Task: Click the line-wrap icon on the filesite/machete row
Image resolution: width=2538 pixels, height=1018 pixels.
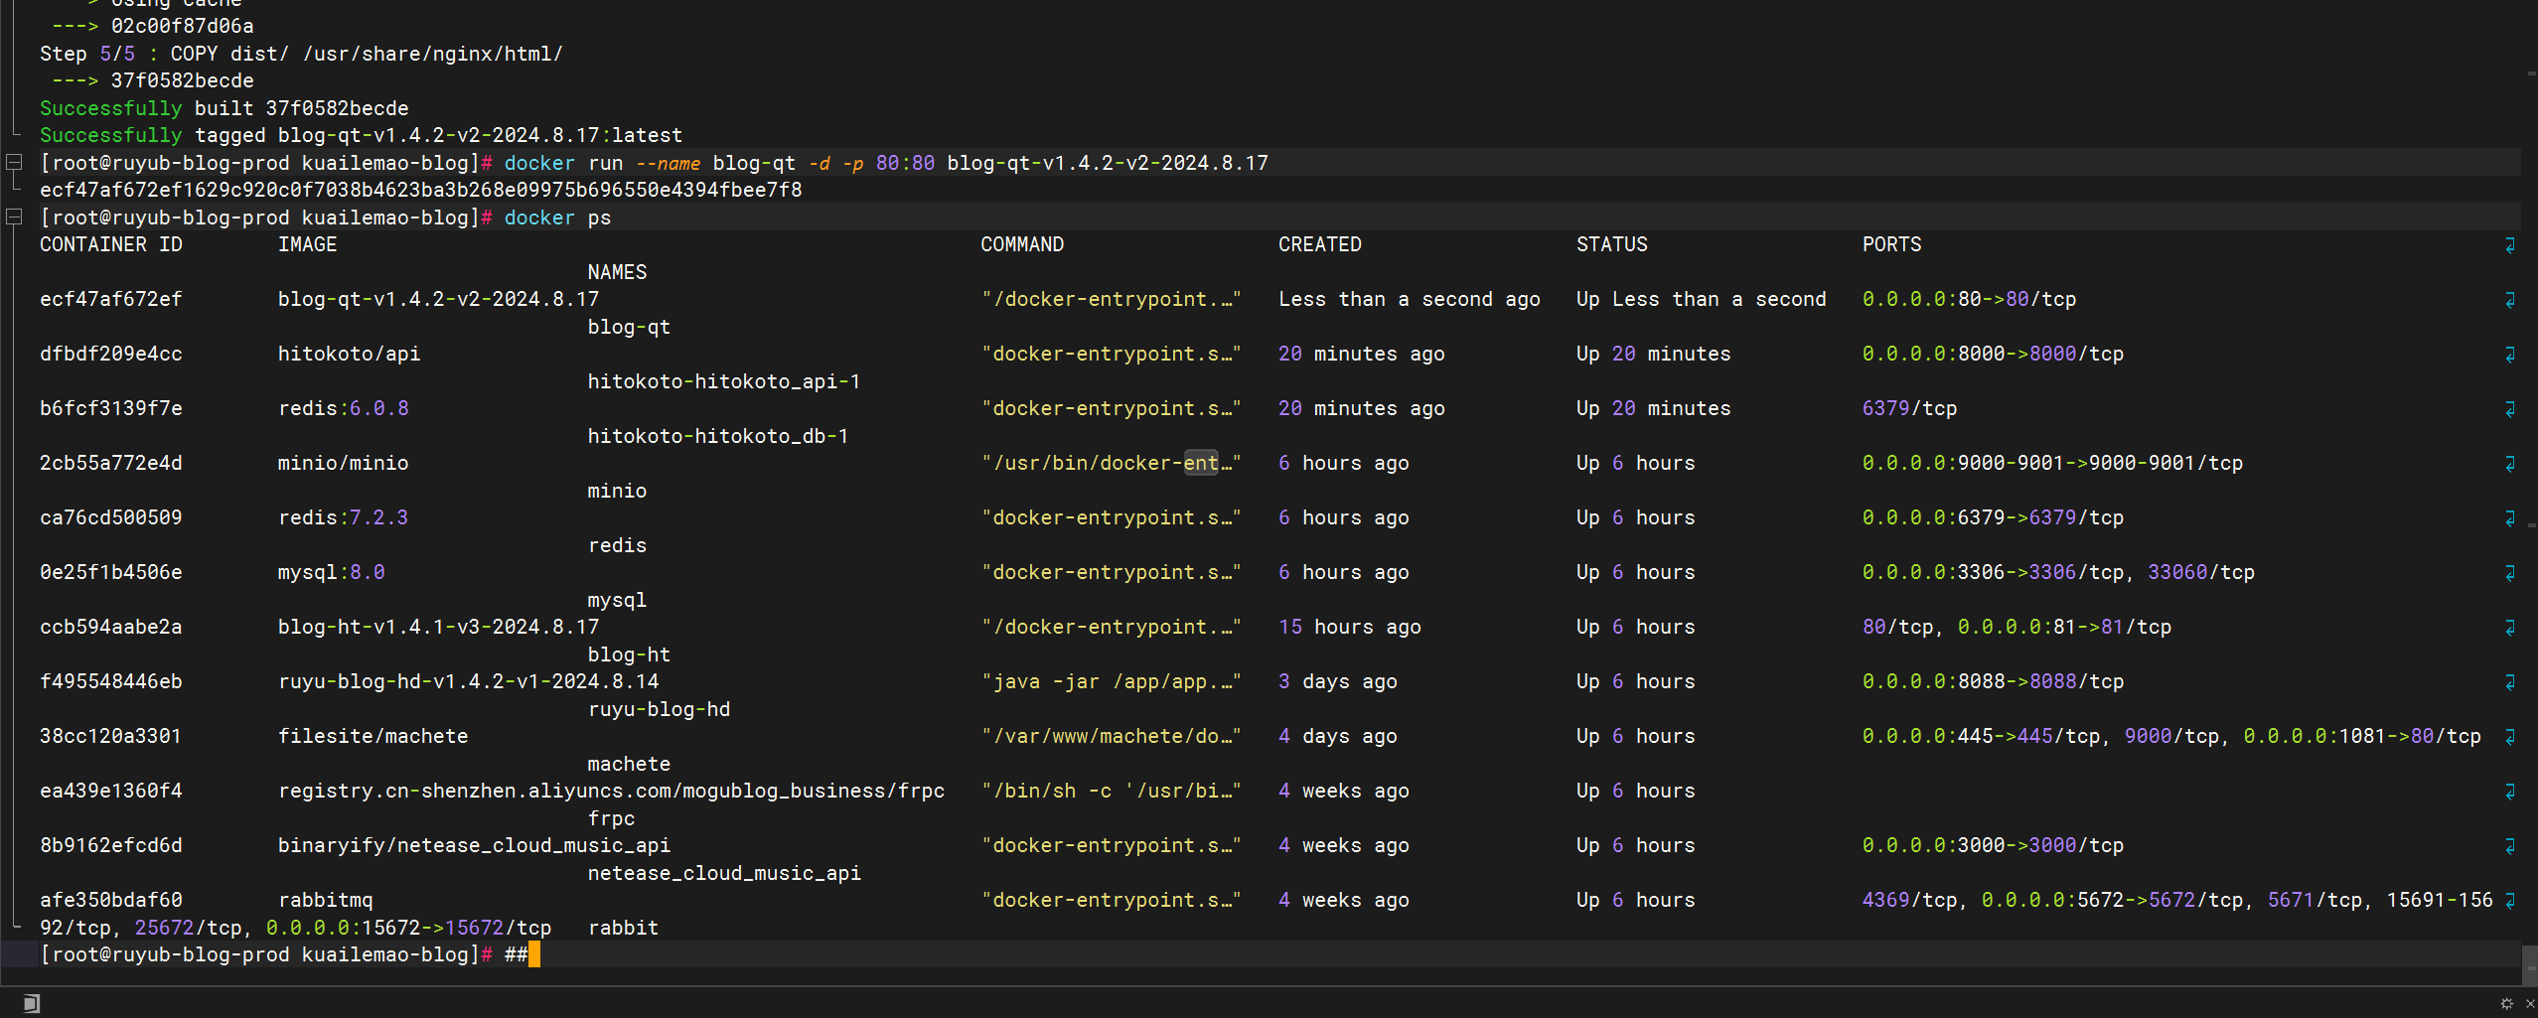Action: (x=2510, y=737)
